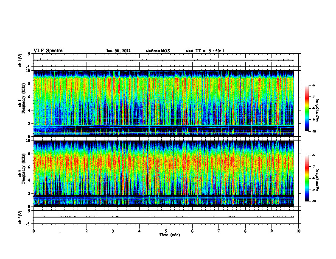The height and width of the screenshot is (259, 336).
Task: Click the "6" kHz tick on ch.1 axis
Action: (x=29, y=97)
